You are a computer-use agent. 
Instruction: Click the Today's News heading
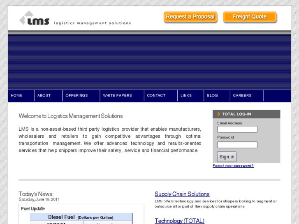36,194
